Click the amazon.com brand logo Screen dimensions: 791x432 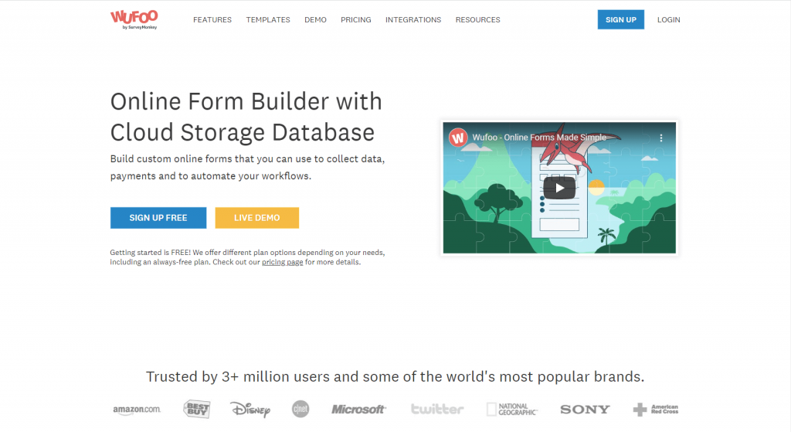pos(137,410)
